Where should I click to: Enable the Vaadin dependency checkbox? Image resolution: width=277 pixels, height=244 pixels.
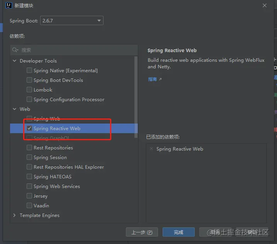(29, 205)
